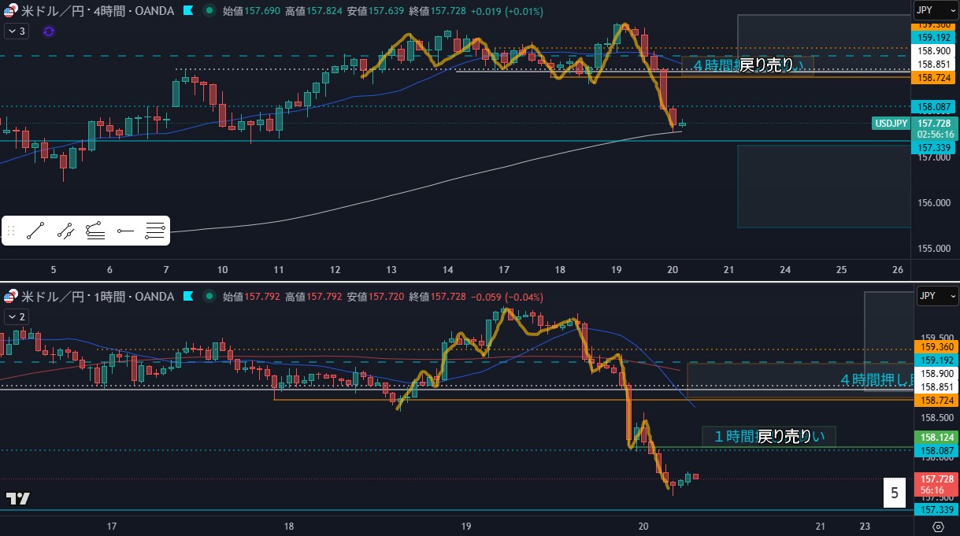Open the JPY currency dropdown on lower chart
960x536 pixels.
click(x=935, y=296)
